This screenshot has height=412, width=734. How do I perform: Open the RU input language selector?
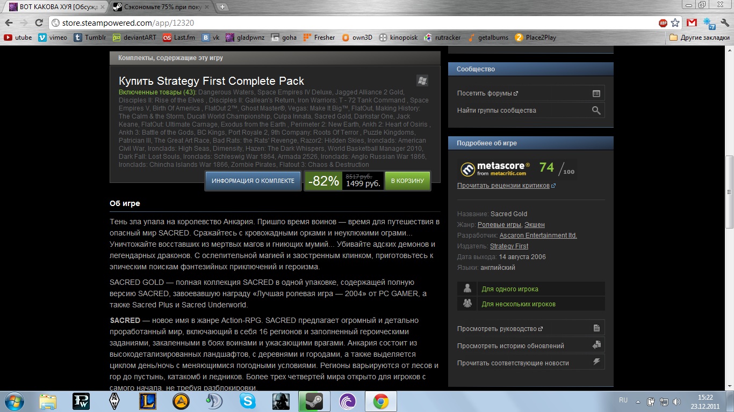(x=623, y=400)
